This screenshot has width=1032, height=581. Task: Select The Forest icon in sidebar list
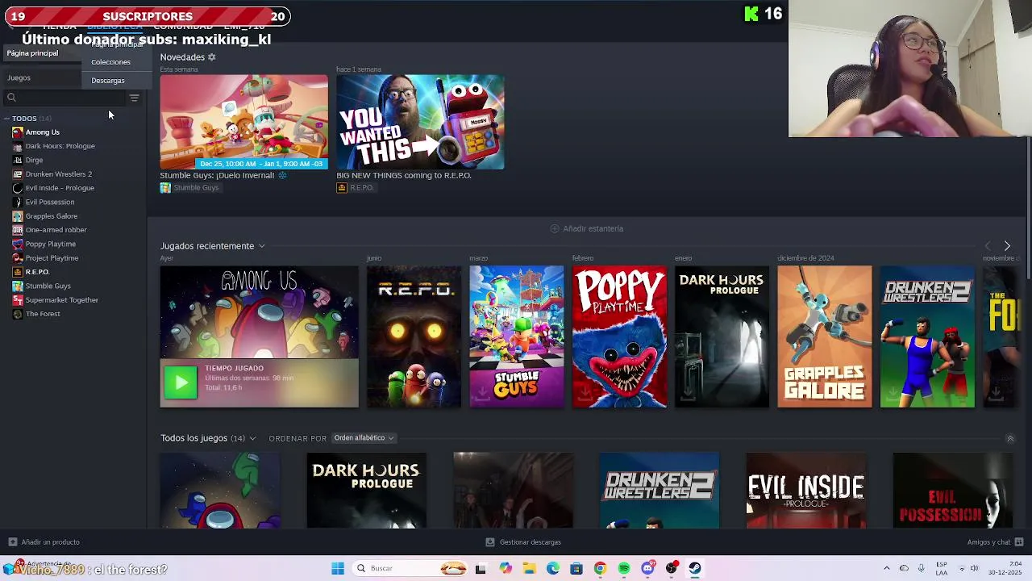[18, 314]
